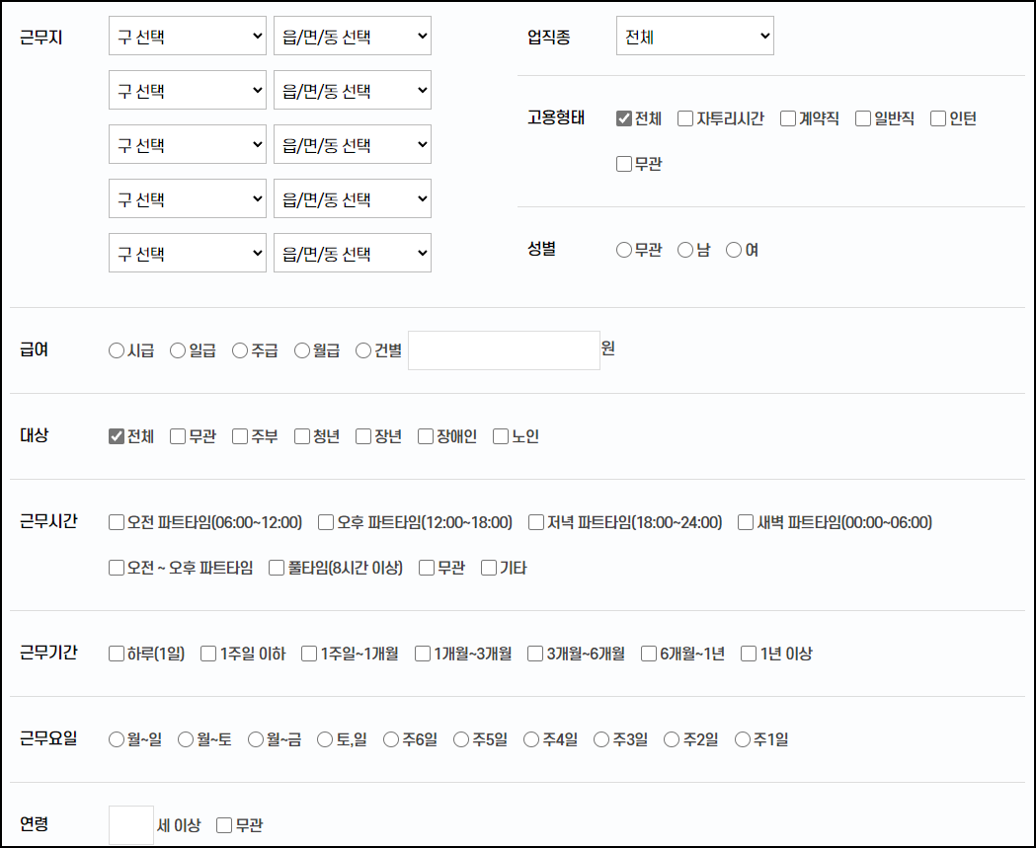Check the 인턴 employment type option
1036x848 pixels.
click(x=936, y=117)
